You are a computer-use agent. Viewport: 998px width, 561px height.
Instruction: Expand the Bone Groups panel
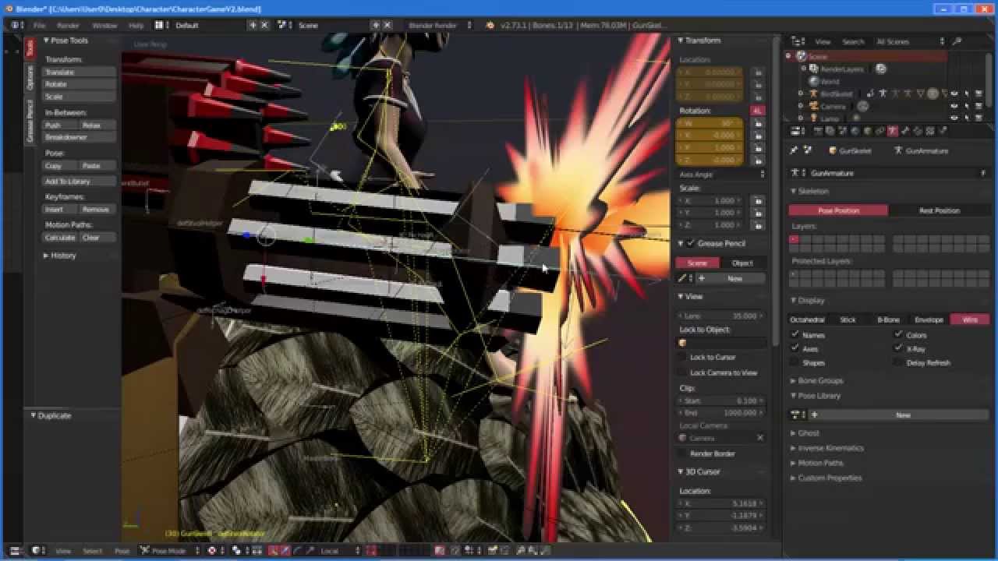click(816, 381)
